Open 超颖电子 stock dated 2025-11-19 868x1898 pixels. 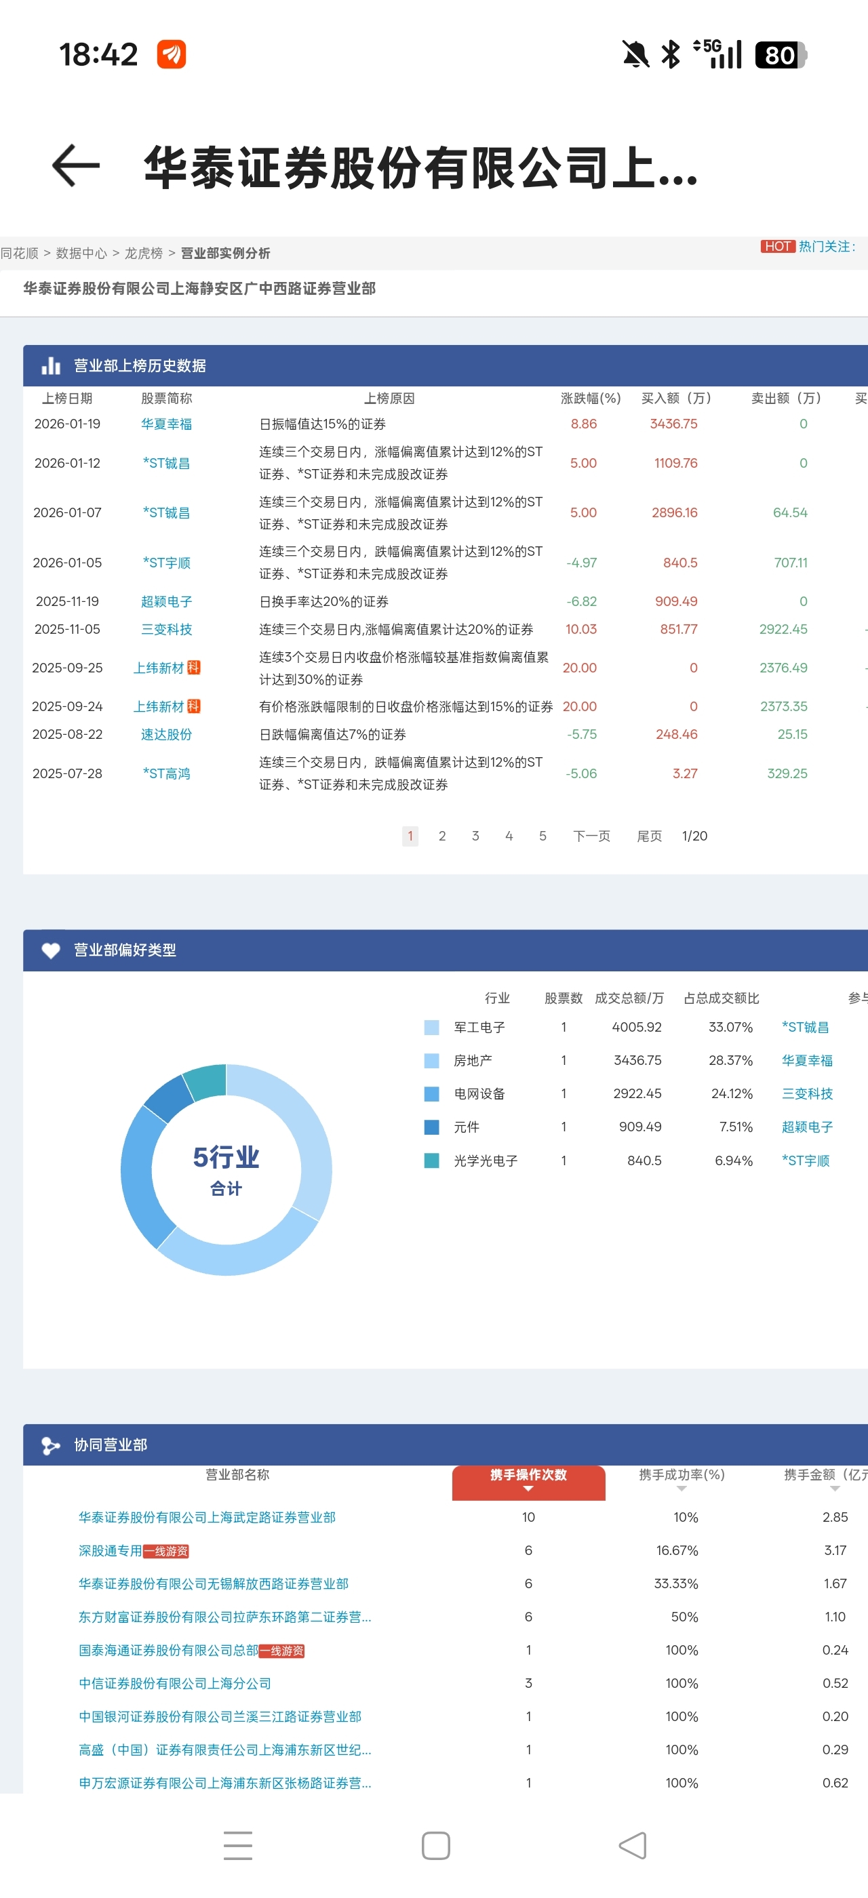click(x=167, y=601)
